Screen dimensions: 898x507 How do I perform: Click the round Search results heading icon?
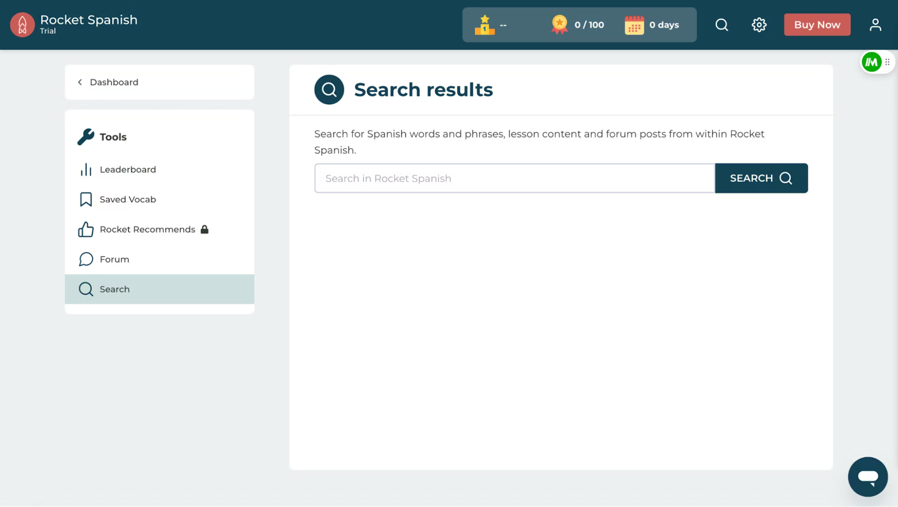(x=329, y=89)
